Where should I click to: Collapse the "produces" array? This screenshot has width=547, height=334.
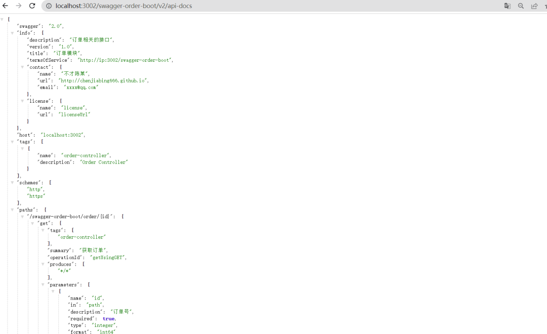coord(43,264)
